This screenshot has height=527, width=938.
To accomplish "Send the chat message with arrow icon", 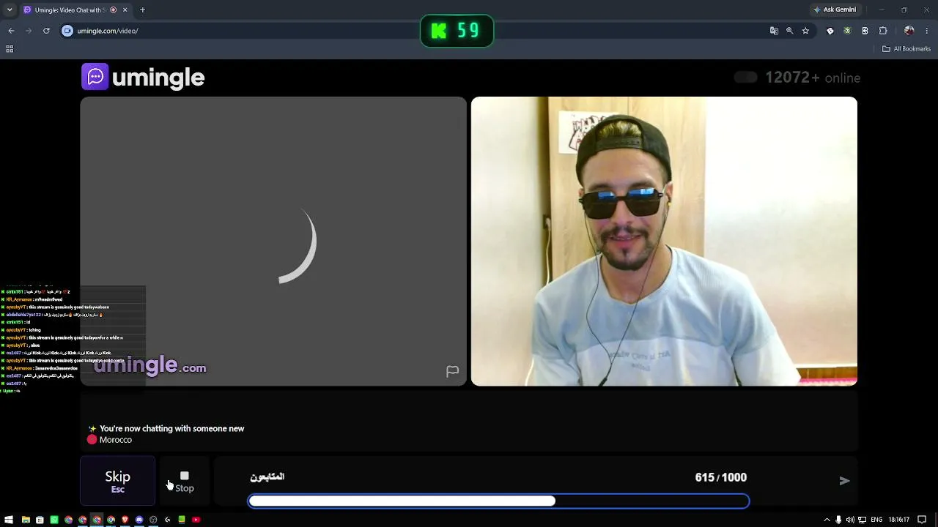I will point(844,481).
